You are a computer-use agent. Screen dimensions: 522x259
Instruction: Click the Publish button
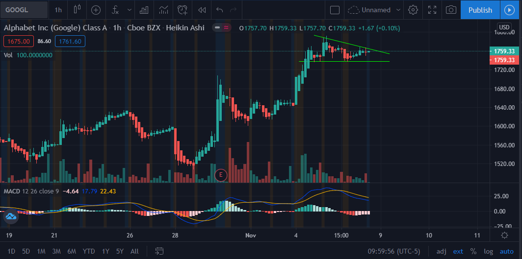point(480,10)
